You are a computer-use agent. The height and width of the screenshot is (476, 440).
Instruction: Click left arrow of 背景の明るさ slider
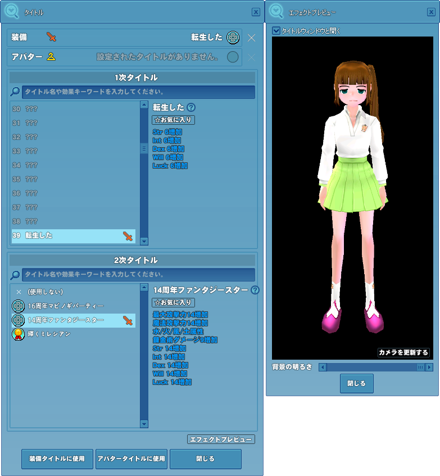coord(323,368)
